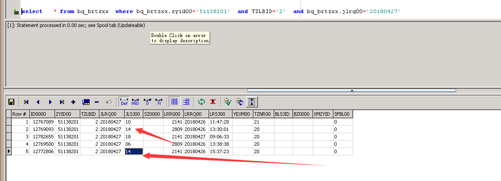Click TZNR00 value 21 in row 1
The width and height of the screenshot is (501, 181).
(x=263, y=122)
